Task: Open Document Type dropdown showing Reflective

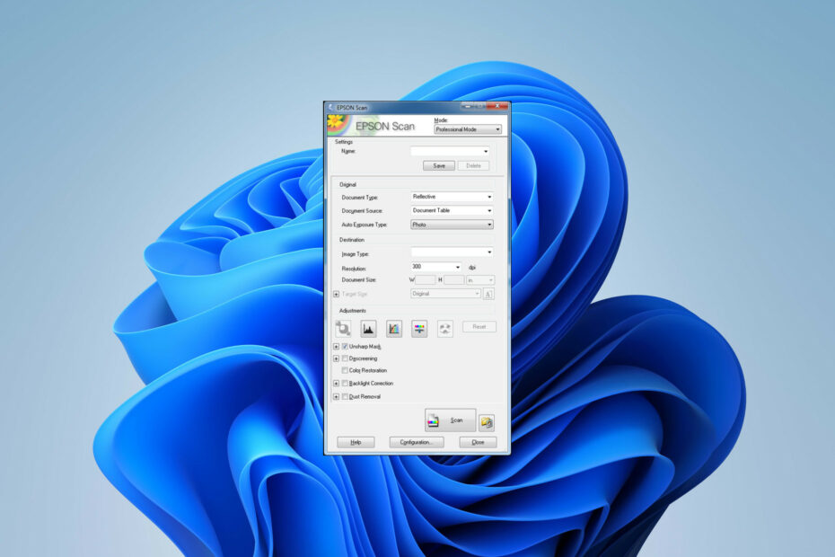Action: click(x=452, y=197)
